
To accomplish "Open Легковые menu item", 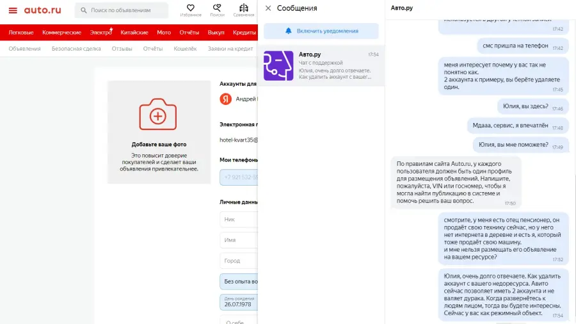I will [x=21, y=32].
